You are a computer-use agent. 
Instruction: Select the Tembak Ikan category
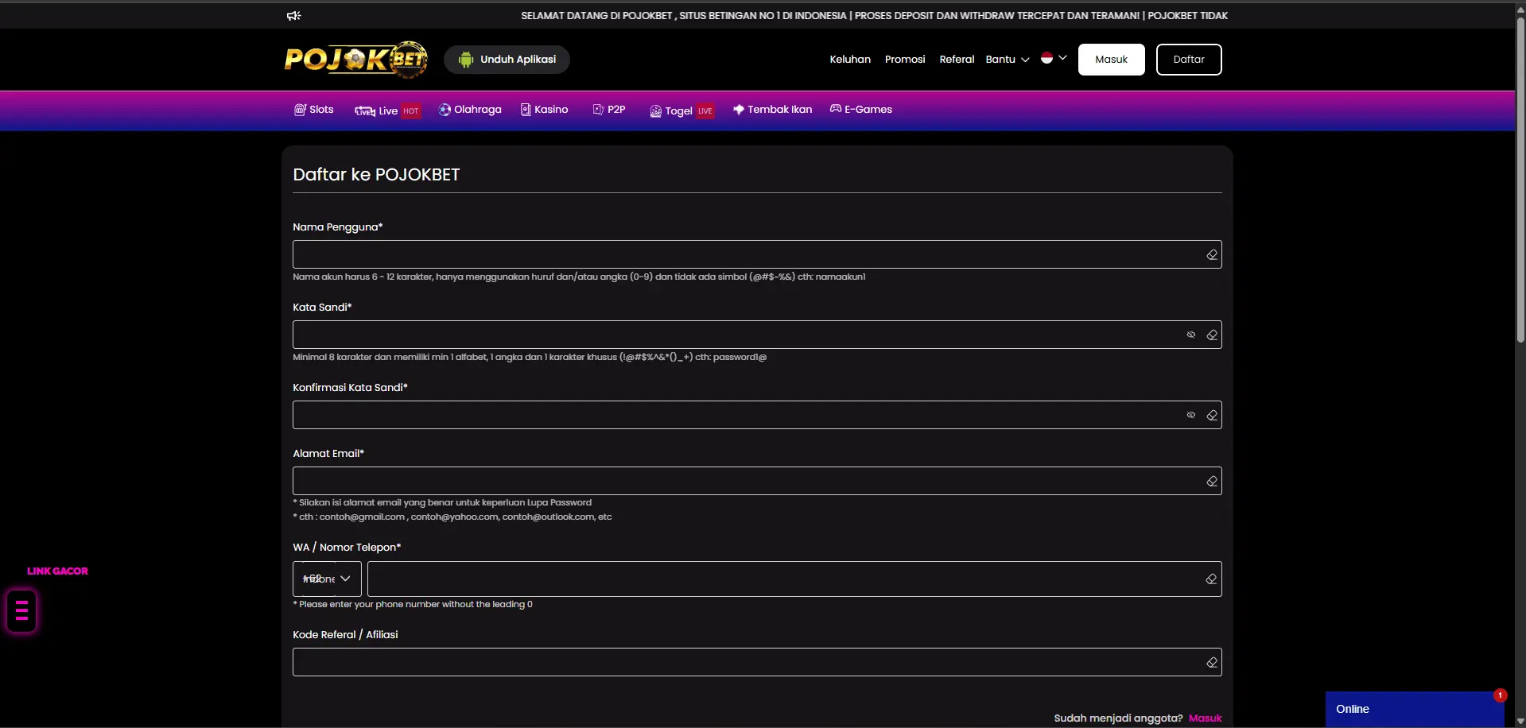pyautogui.click(x=737, y=110)
